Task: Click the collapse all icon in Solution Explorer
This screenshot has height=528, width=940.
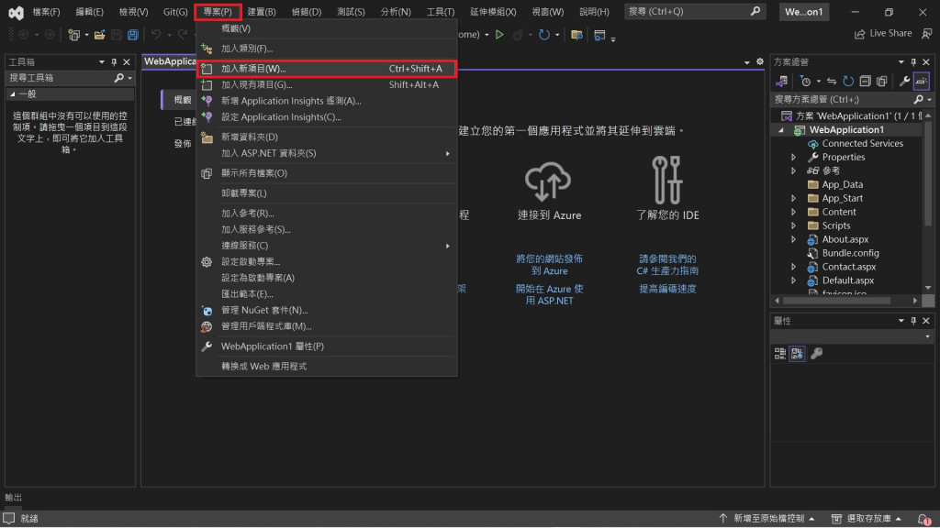Action: [865, 81]
